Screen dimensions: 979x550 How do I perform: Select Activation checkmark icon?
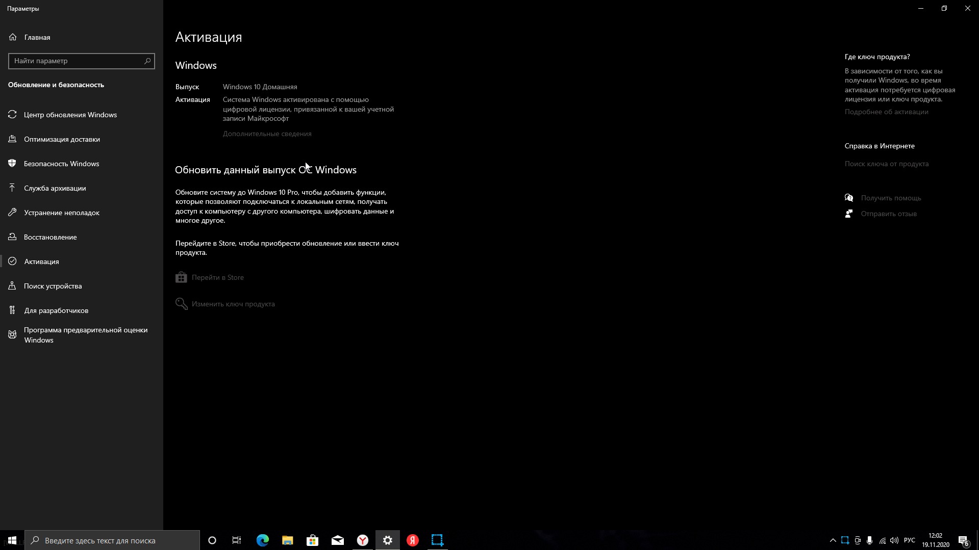(x=12, y=261)
